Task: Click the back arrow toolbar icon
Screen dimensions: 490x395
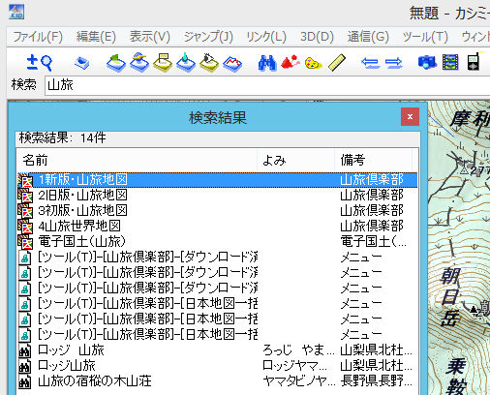Action: pos(370,63)
